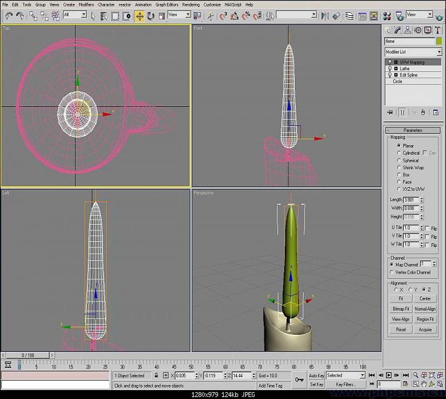Image resolution: width=446 pixels, height=399 pixels.
Task: Choose the Select Object arrow tool
Action: point(93,16)
